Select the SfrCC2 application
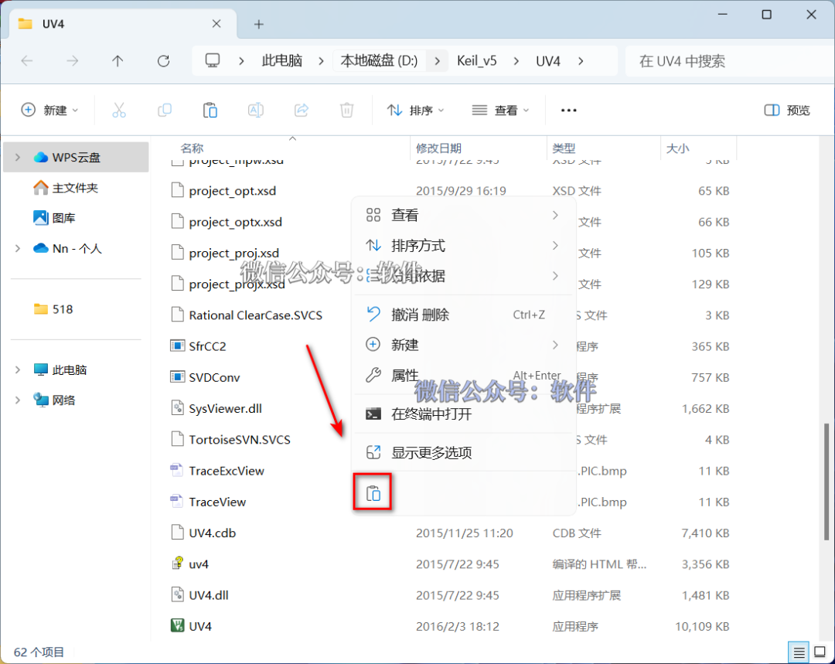Image resolution: width=835 pixels, height=664 pixels. 207,346
